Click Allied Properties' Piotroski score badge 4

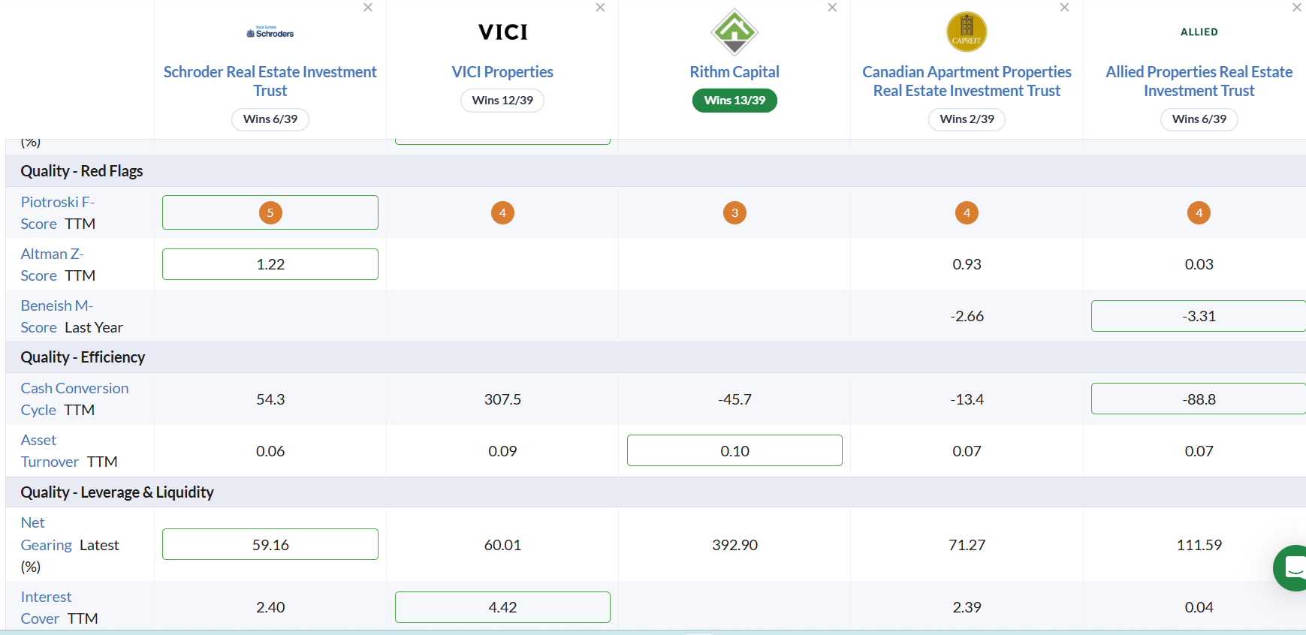tap(1199, 212)
